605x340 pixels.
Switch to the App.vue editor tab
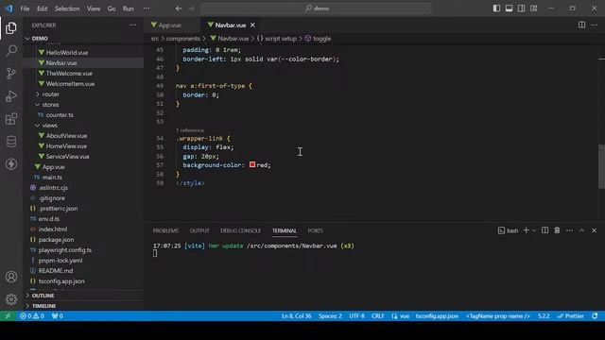(169, 25)
